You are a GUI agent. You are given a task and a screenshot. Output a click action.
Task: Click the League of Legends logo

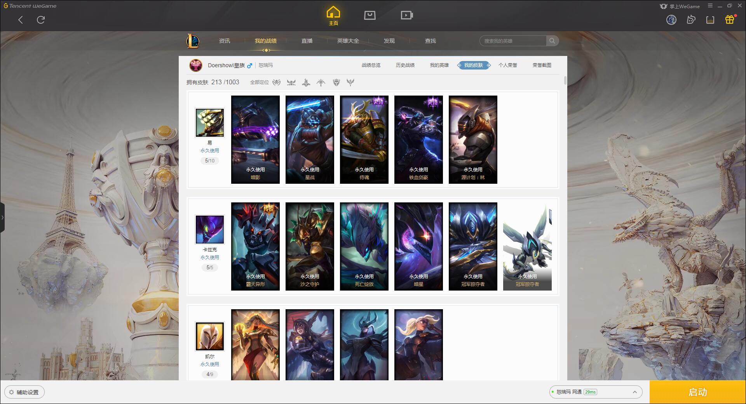tap(193, 41)
